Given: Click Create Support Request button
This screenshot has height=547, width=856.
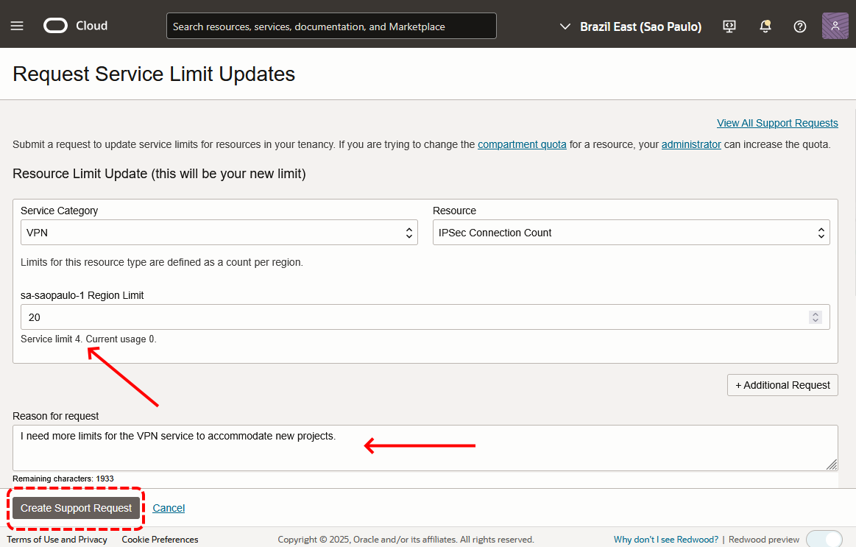Looking at the screenshot, I should [x=76, y=508].
